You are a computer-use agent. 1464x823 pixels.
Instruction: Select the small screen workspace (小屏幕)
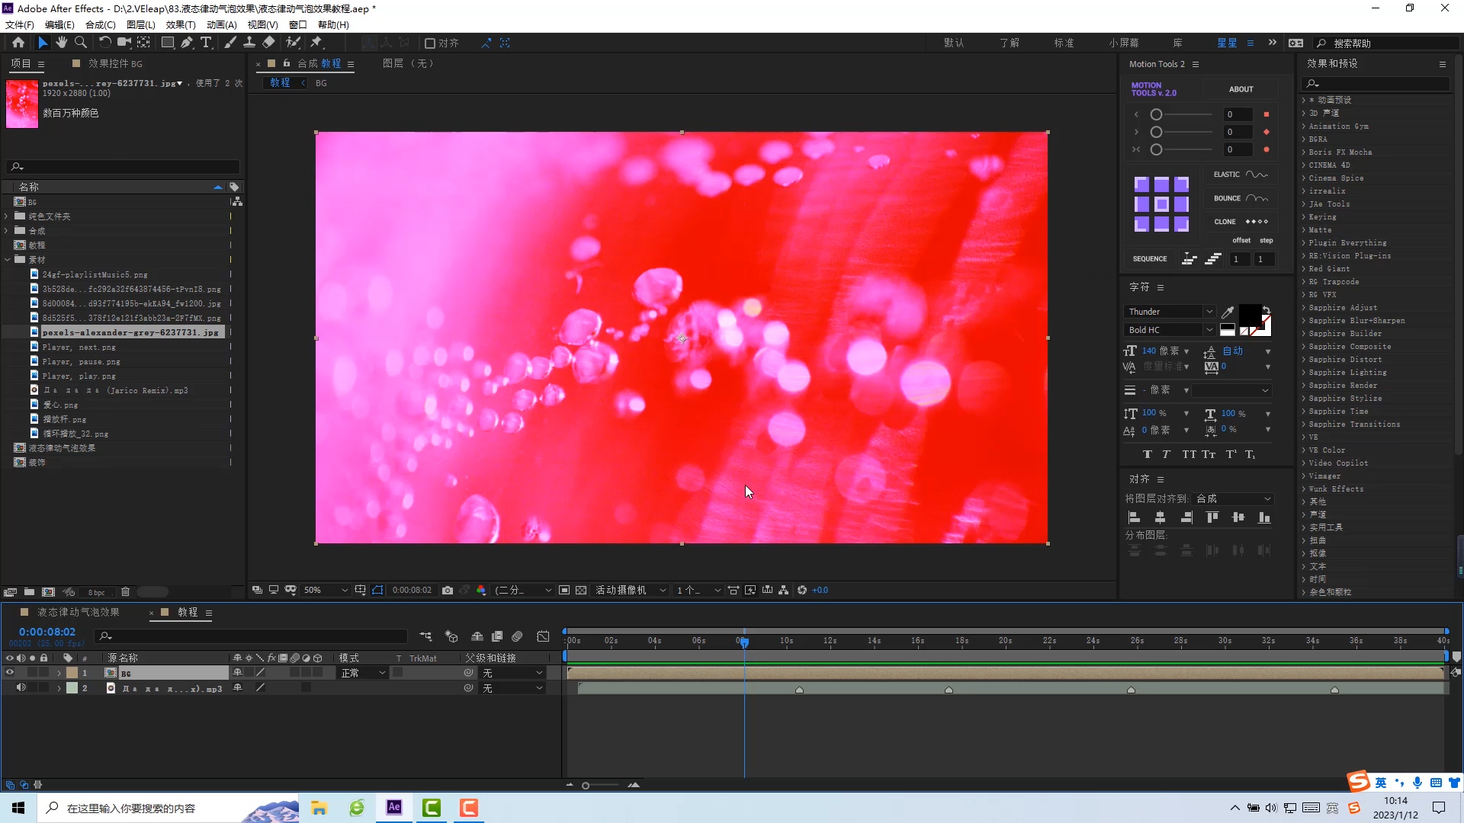1123,43
